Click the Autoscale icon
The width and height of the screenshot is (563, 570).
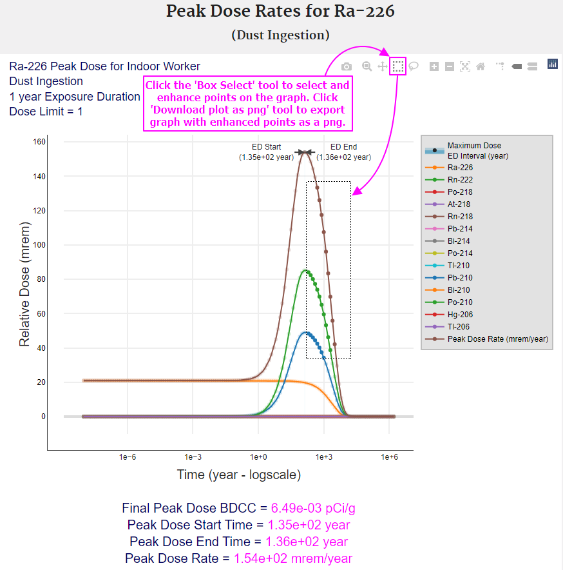click(x=465, y=66)
